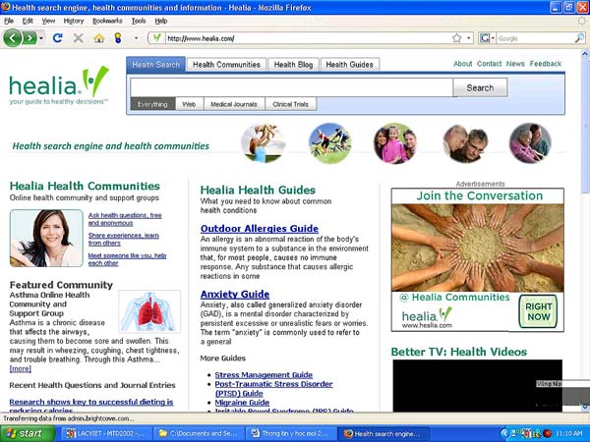Viewport: 590px width, 442px height.
Task: Click the stop loading X icon
Action: (78, 38)
